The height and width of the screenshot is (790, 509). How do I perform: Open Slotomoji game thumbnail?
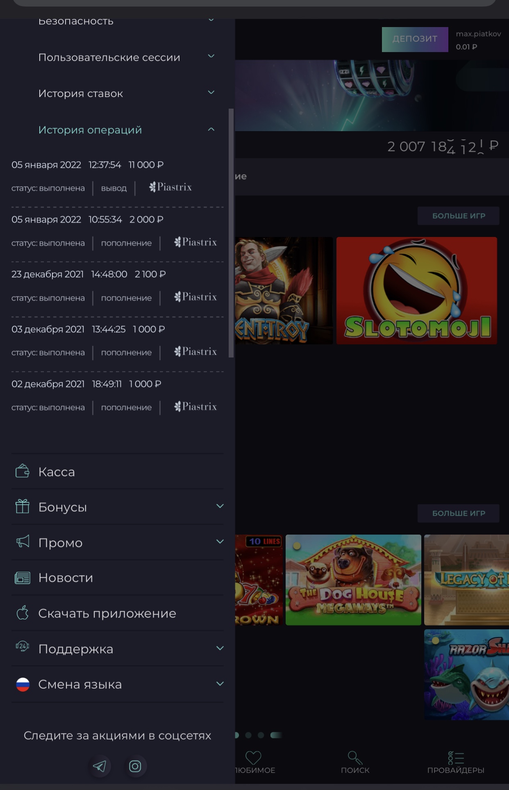pyautogui.click(x=416, y=290)
